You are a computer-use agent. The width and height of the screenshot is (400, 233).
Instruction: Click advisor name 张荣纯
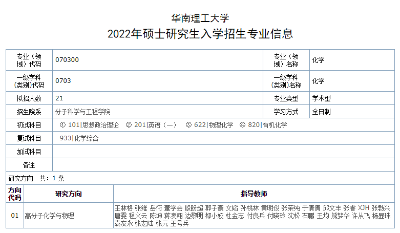290,208
